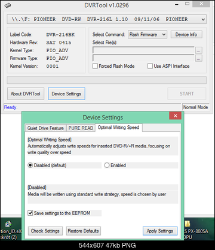
Task: Click the START button
Action: [x=187, y=94]
